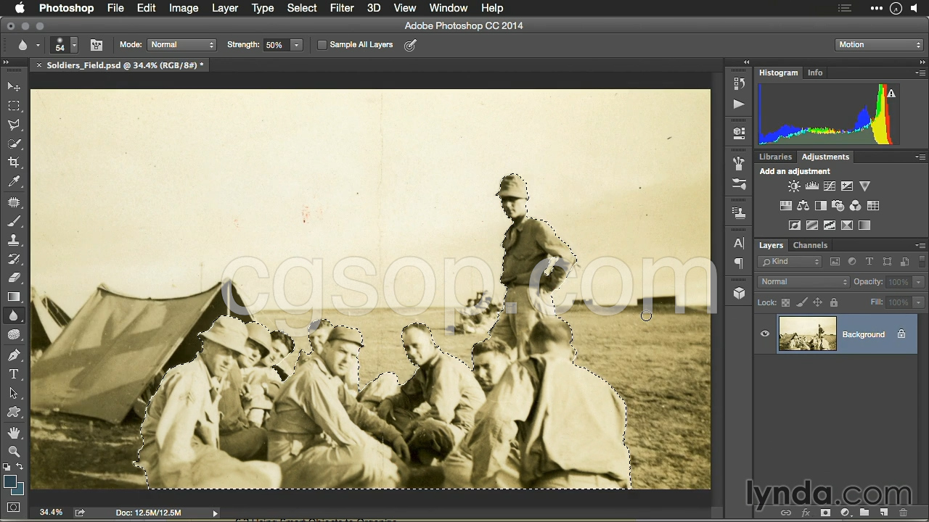Open the Select menu
Screen dimensions: 929x522
(302, 8)
